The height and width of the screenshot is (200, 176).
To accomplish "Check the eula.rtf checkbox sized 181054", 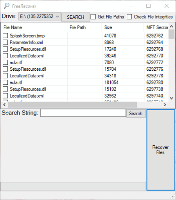I will pyautogui.click(x=5, y=82).
